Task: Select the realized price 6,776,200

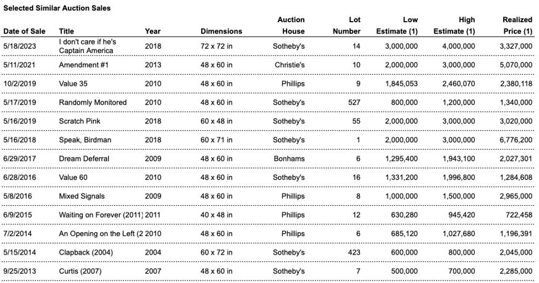Action: pyautogui.click(x=514, y=140)
